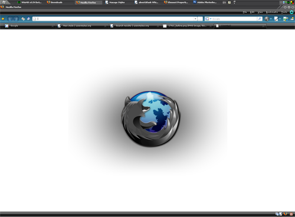295x217 pixels.
Task: Click the Stylish pencil-page toolbar icon
Action: click(276, 19)
